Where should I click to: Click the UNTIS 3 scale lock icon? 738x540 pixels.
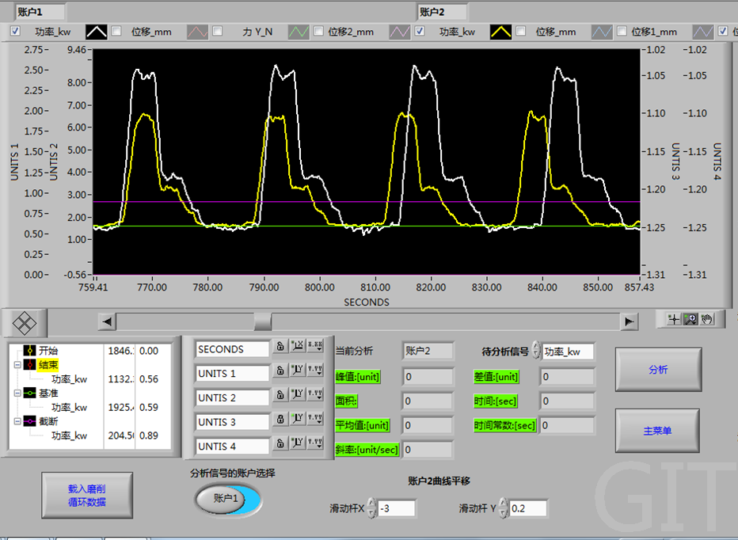tap(280, 420)
